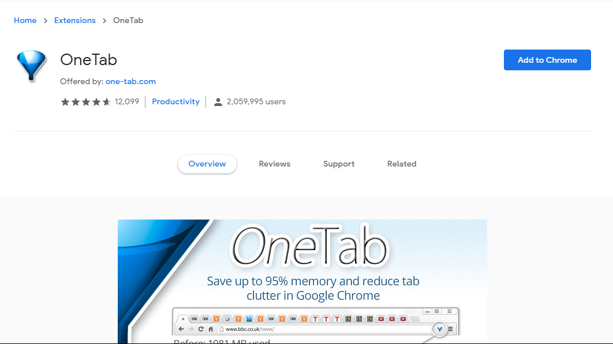Click the OneTab funnel logo beside the title
The width and height of the screenshot is (613, 344).
click(x=31, y=65)
